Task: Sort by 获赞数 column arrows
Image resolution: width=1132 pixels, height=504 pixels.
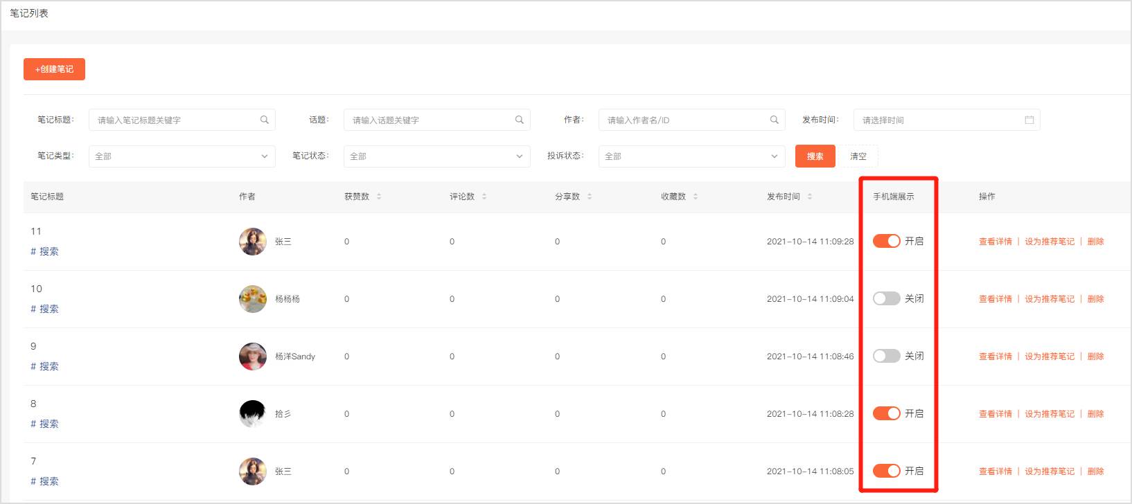Action: pos(379,197)
